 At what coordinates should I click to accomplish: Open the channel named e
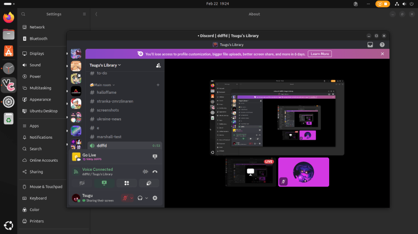pos(125,128)
